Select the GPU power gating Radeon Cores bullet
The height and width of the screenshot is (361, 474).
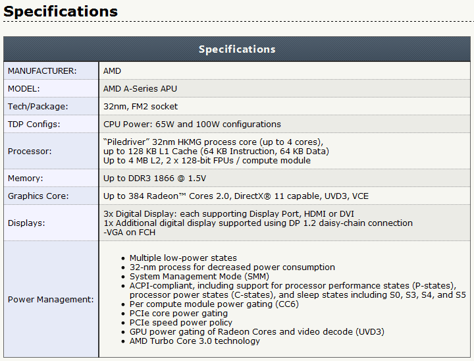257,332
